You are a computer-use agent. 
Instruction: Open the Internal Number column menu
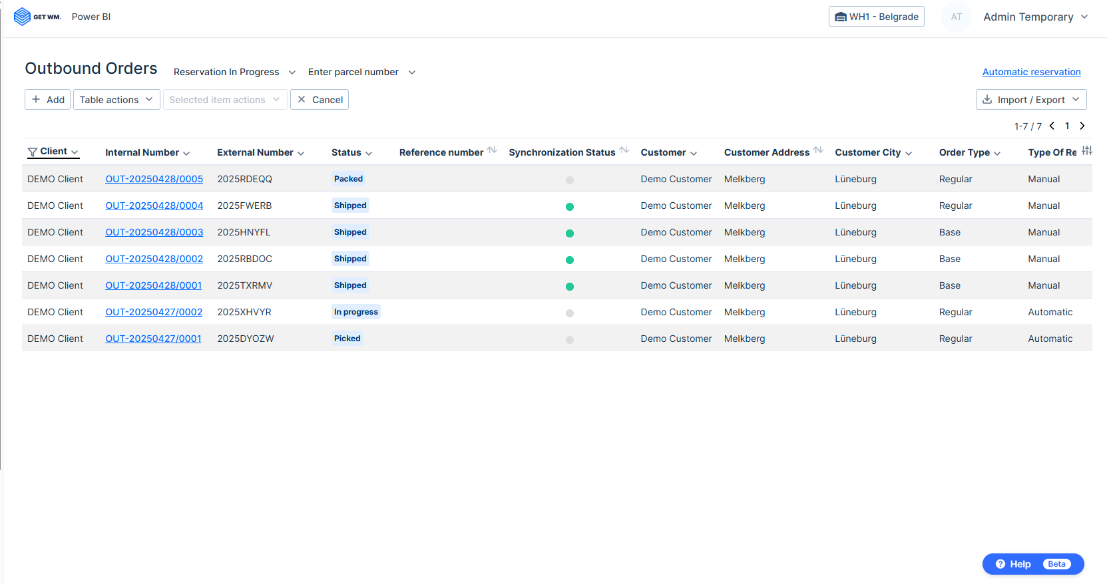pos(186,153)
